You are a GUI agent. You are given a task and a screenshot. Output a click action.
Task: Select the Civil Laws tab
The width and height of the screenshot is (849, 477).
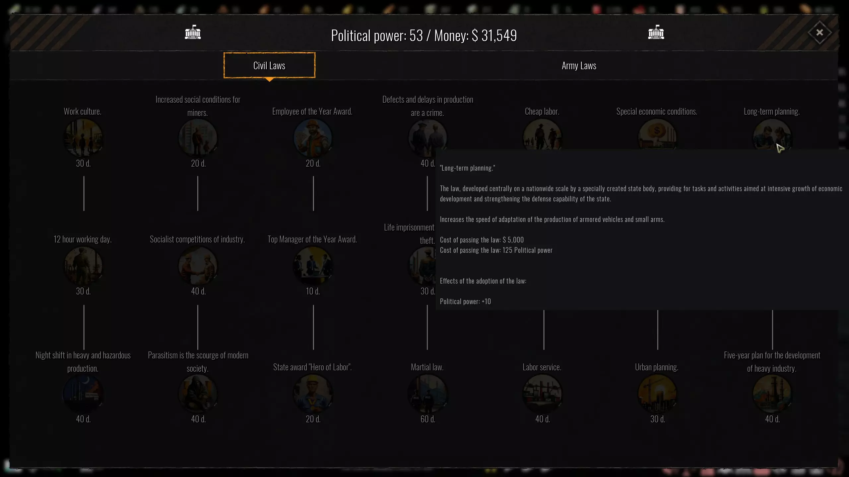pyautogui.click(x=269, y=65)
